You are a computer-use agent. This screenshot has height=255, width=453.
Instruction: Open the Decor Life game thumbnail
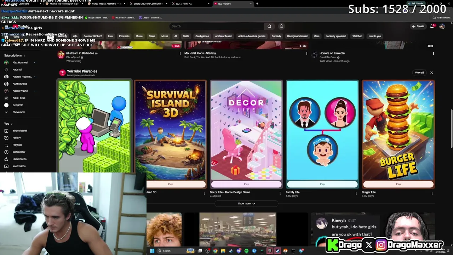pyautogui.click(x=246, y=130)
